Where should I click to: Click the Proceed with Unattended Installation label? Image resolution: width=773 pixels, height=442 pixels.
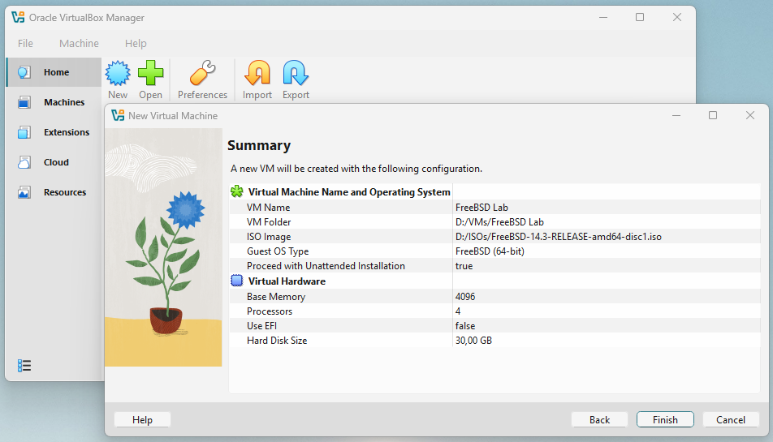coord(326,266)
